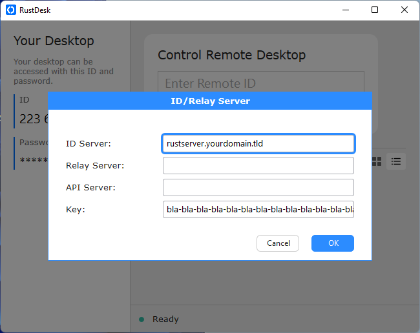Click the Key input field
The width and height of the screenshot is (420, 333).
click(x=258, y=210)
